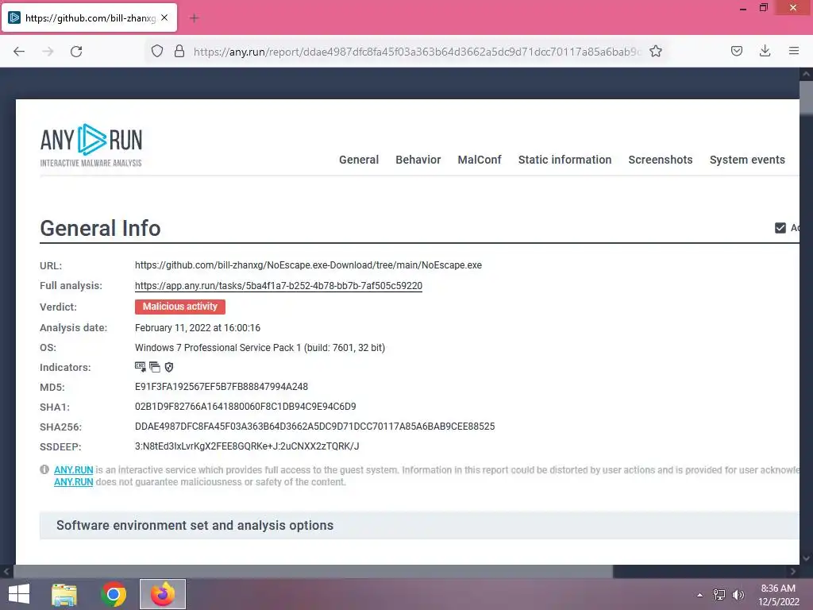Go to the Screenshots section

[661, 160]
